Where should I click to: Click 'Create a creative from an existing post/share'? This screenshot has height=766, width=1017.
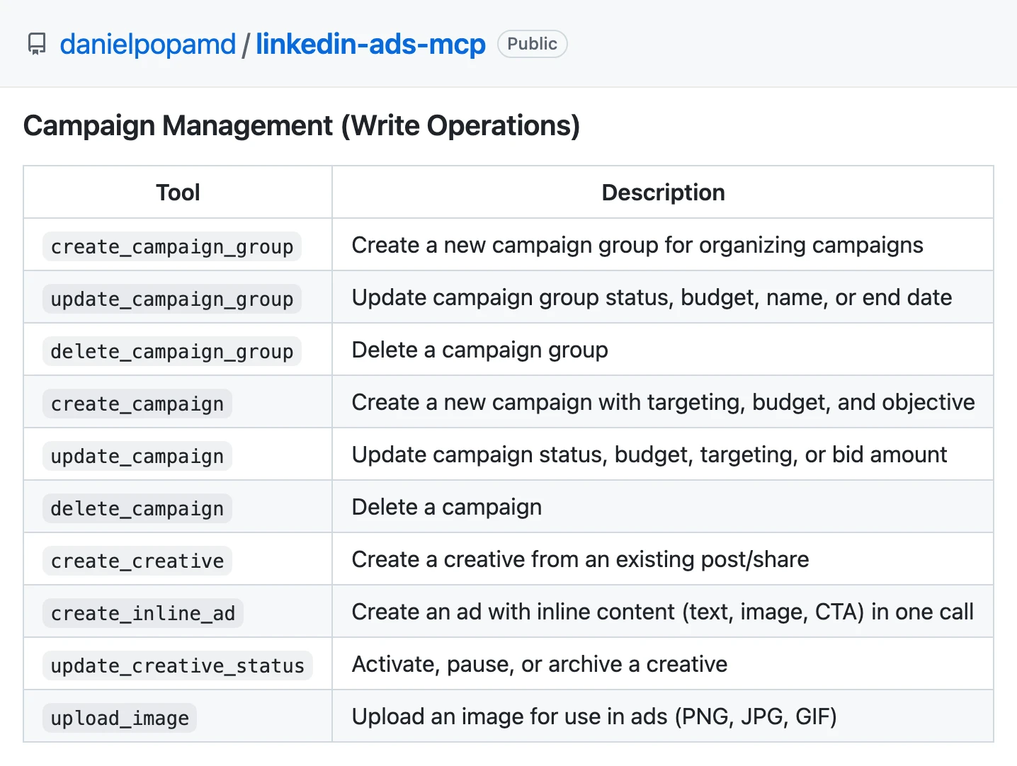580,559
